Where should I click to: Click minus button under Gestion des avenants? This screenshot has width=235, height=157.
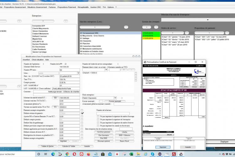pos(156,27)
